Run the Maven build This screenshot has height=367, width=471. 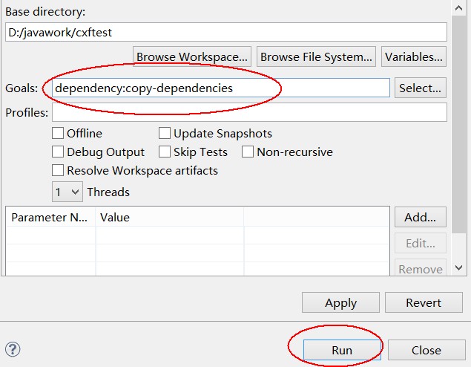341,350
